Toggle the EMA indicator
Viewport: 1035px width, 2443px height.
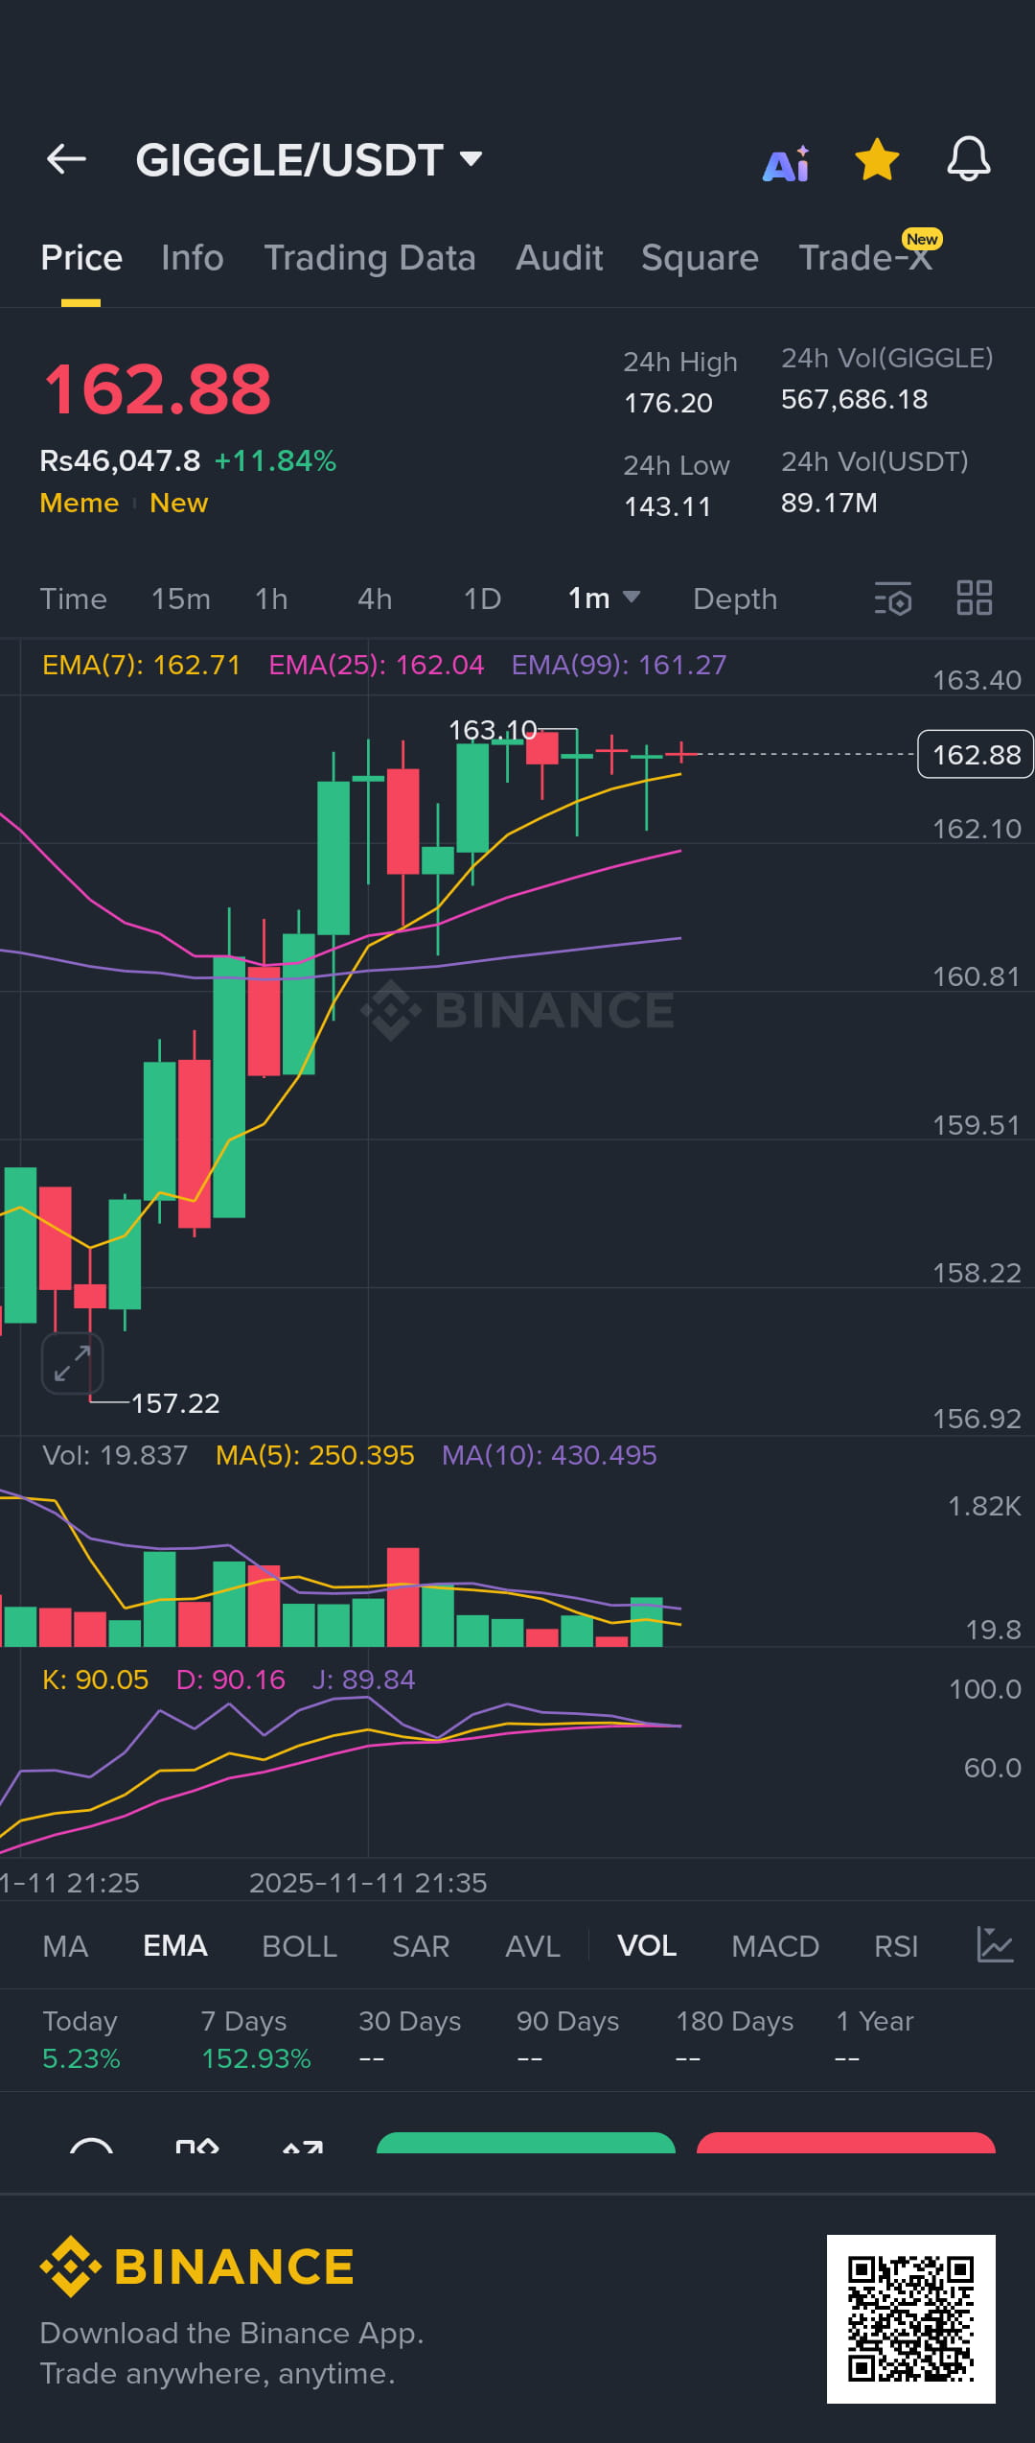[x=175, y=1945]
